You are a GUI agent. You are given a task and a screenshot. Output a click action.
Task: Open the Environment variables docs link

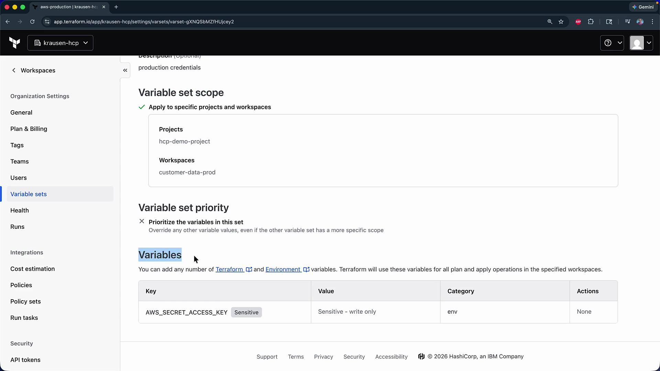(283, 269)
